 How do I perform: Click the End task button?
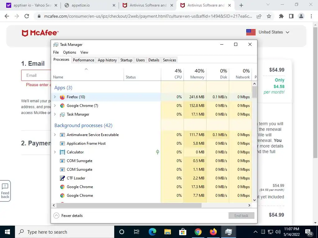pyautogui.click(x=241, y=216)
